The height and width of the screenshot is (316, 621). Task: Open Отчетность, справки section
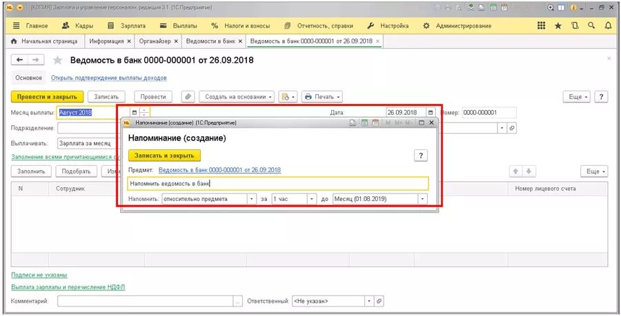(x=318, y=25)
